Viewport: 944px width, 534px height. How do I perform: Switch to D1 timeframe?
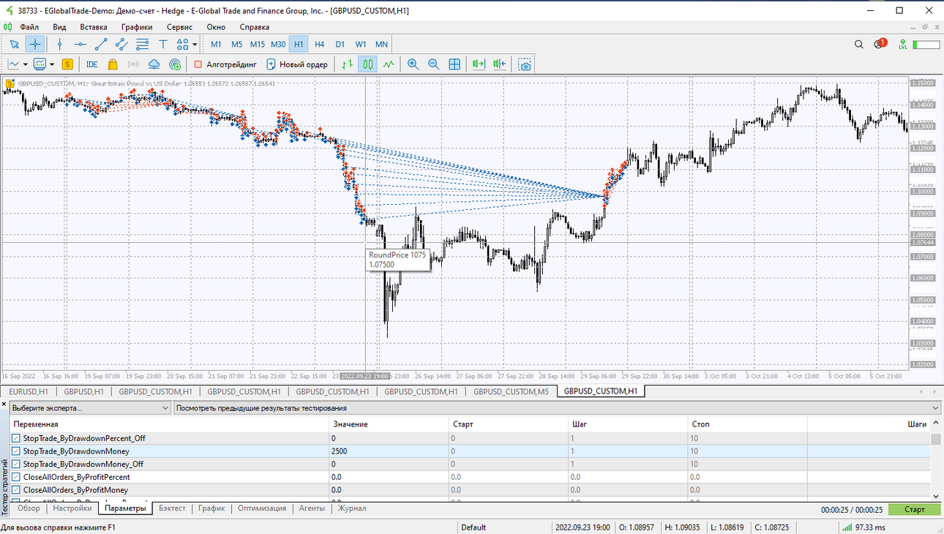(x=340, y=44)
